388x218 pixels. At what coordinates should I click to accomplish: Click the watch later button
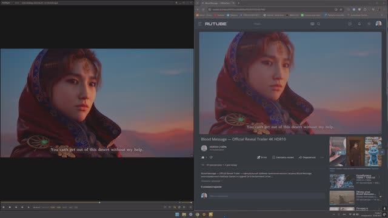pyautogui.click(x=283, y=157)
